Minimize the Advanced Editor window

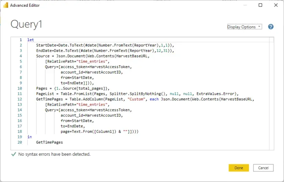[245, 5]
